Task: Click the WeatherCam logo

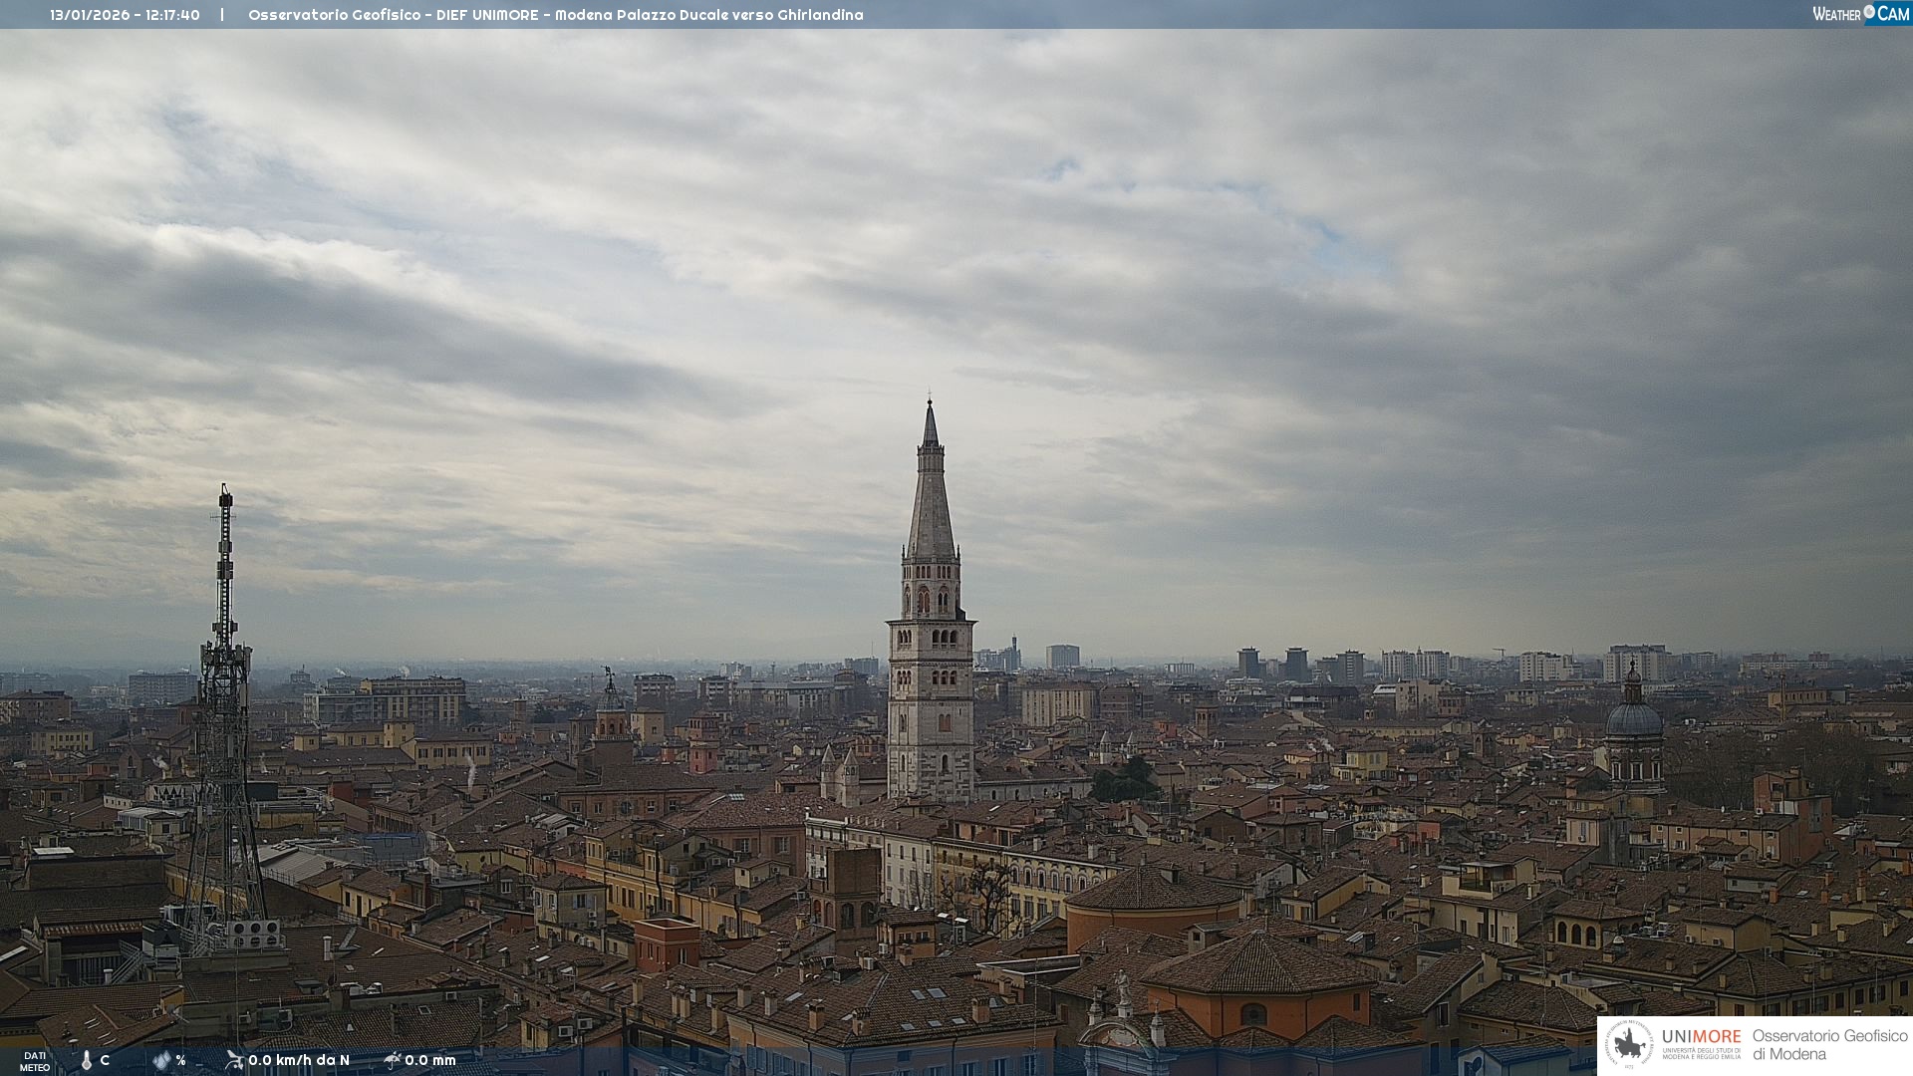Action: tap(1860, 14)
